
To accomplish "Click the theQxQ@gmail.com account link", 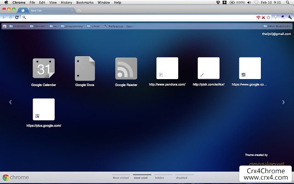I will [x=277, y=34].
